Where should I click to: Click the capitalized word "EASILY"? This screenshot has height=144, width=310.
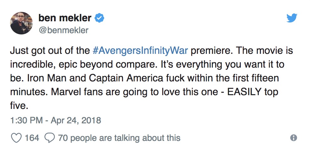point(241,91)
